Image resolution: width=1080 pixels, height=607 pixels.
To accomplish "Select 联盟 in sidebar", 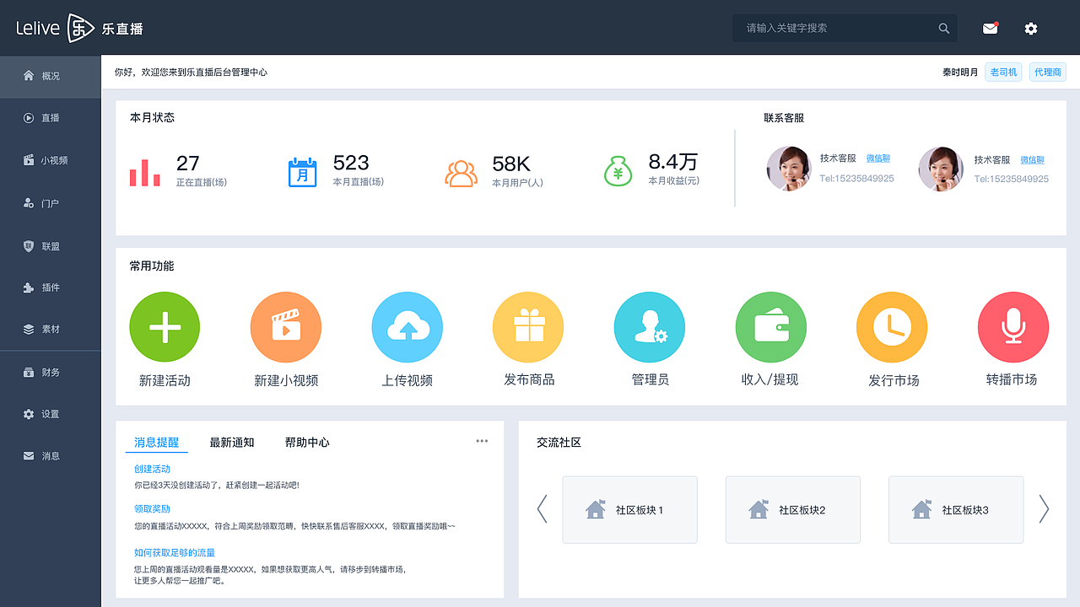I will point(51,246).
